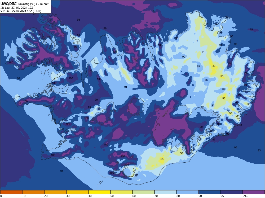Click the light blue 80–90 legend swatch
Viewport: 265px width, 198px height.
tap(188, 192)
